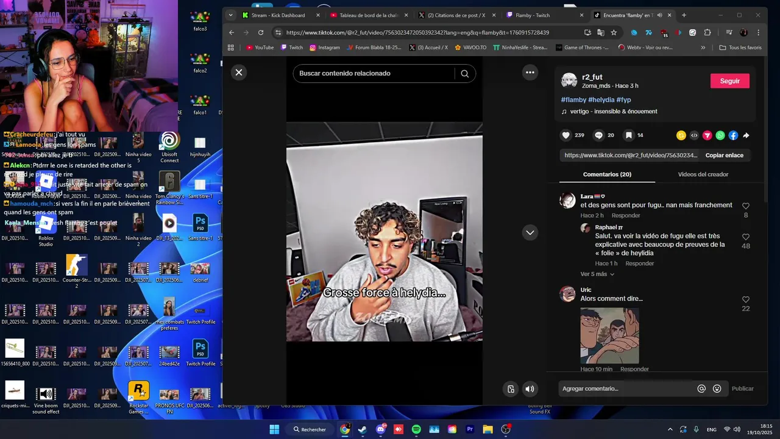The width and height of the screenshot is (780, 439).
Task: Open Chrome three-dot menu
Action: 758,32
